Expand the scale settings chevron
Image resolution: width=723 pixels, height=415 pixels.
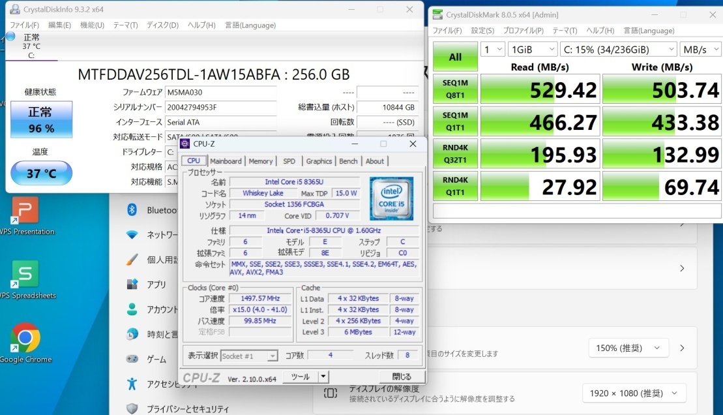[x=683, y=348]
